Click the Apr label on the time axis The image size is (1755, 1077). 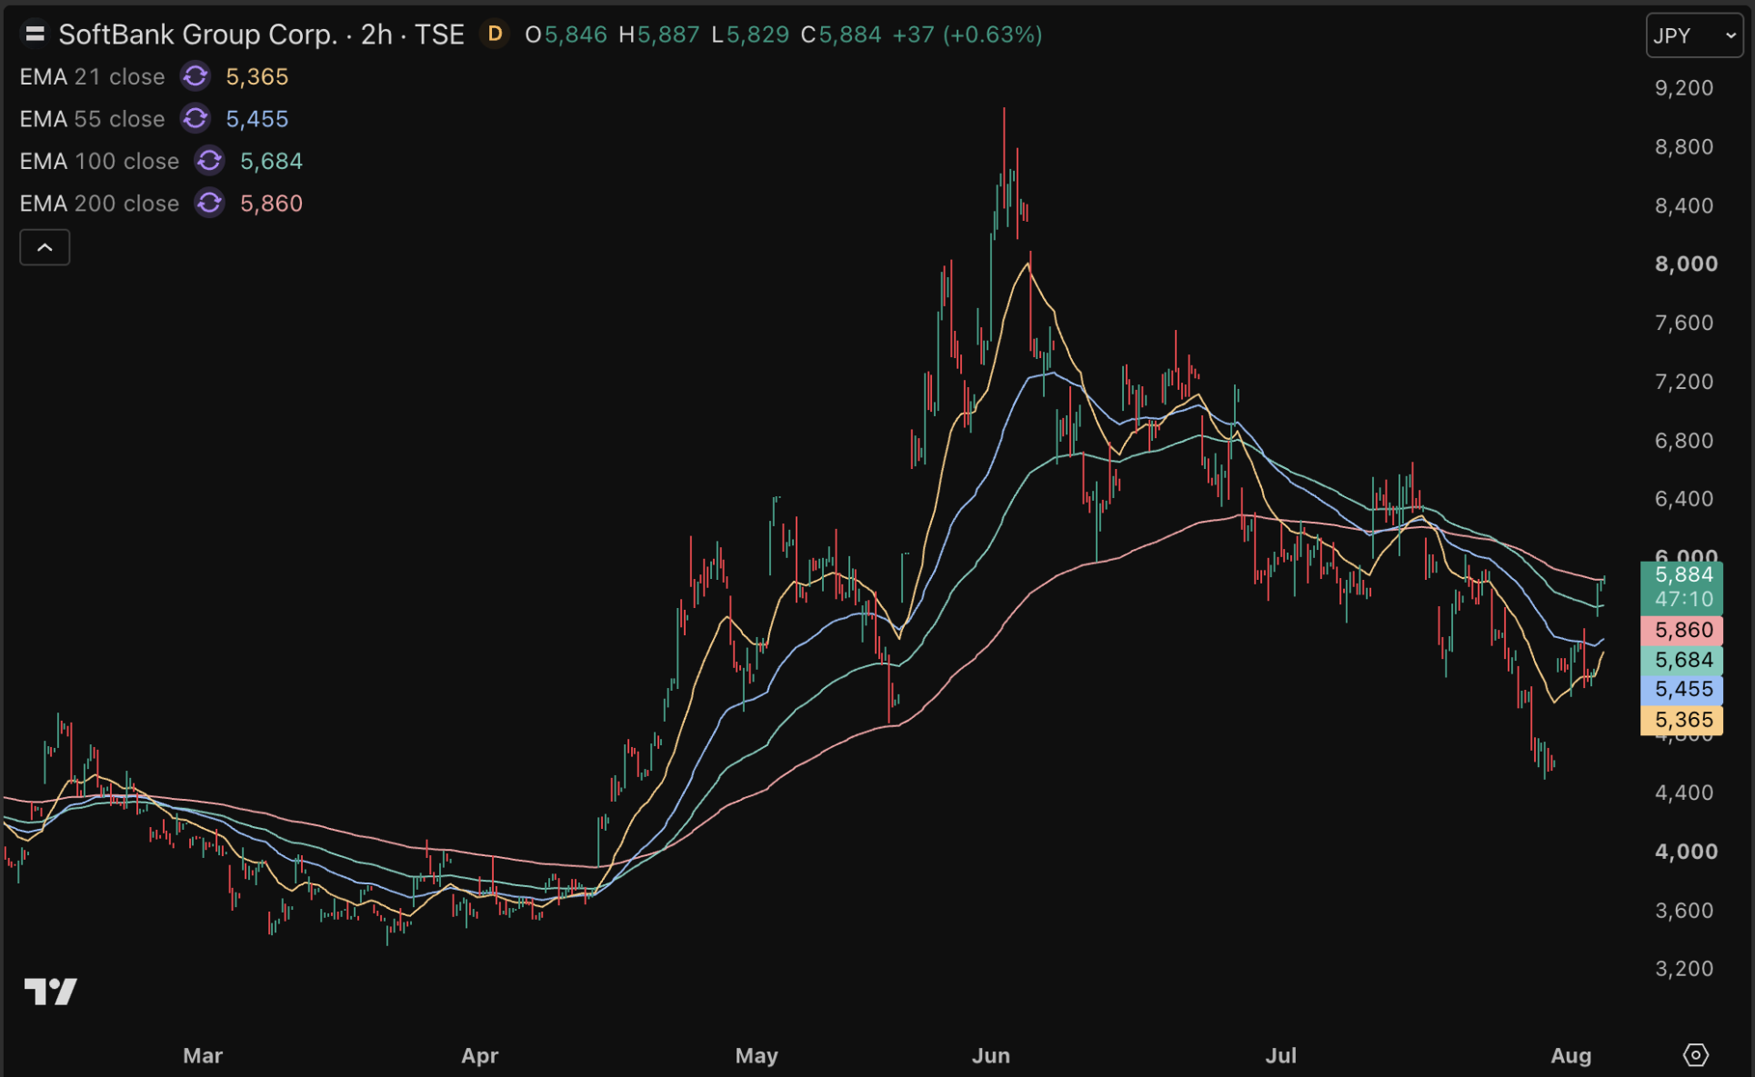(x=480, y=1055)
